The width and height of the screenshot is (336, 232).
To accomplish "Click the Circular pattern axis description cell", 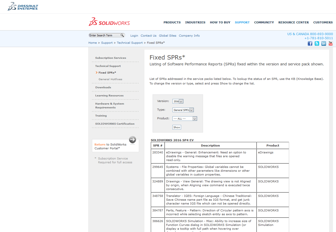I will pos(210,212).
